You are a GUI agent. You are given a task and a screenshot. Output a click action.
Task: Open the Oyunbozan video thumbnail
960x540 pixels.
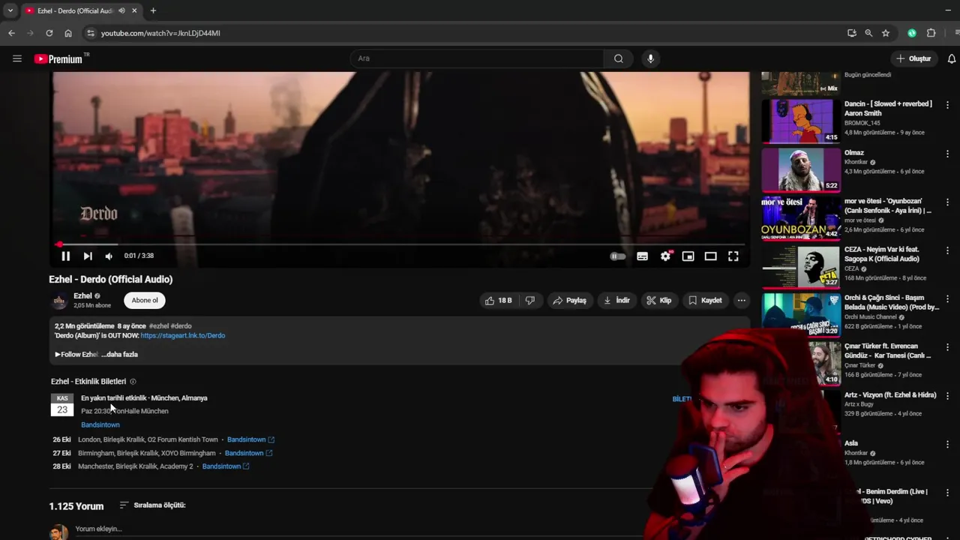801,218
